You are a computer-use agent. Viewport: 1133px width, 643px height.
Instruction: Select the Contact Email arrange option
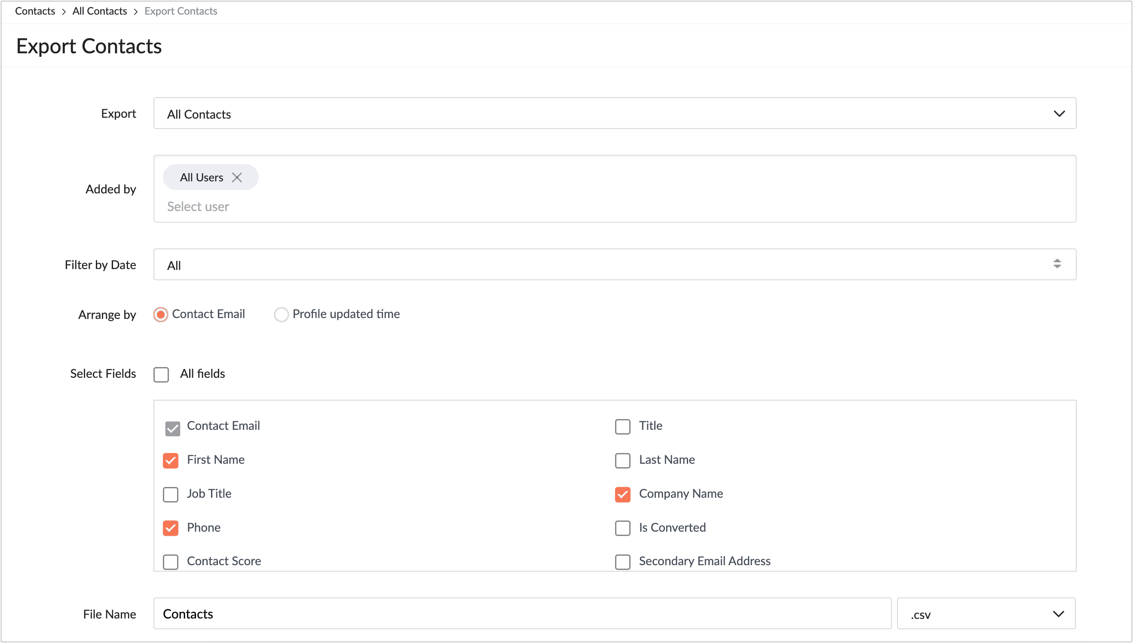161,315
